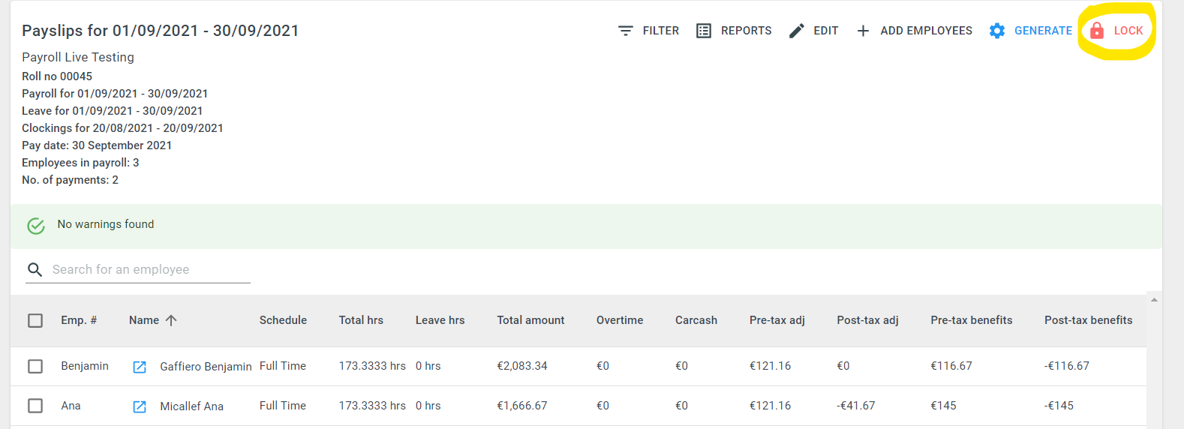Sort by the Total amount column header
Image resolution: width=1184 pixels, height=429 pixels.
click(x=530, y=320)
